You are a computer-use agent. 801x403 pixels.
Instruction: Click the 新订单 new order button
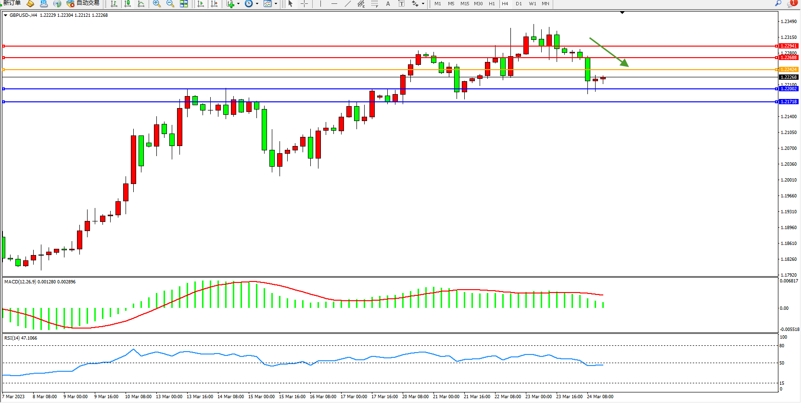[x=12, y=3]
